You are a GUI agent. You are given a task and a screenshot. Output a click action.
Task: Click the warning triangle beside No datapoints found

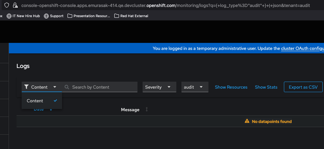pos(247,121)
